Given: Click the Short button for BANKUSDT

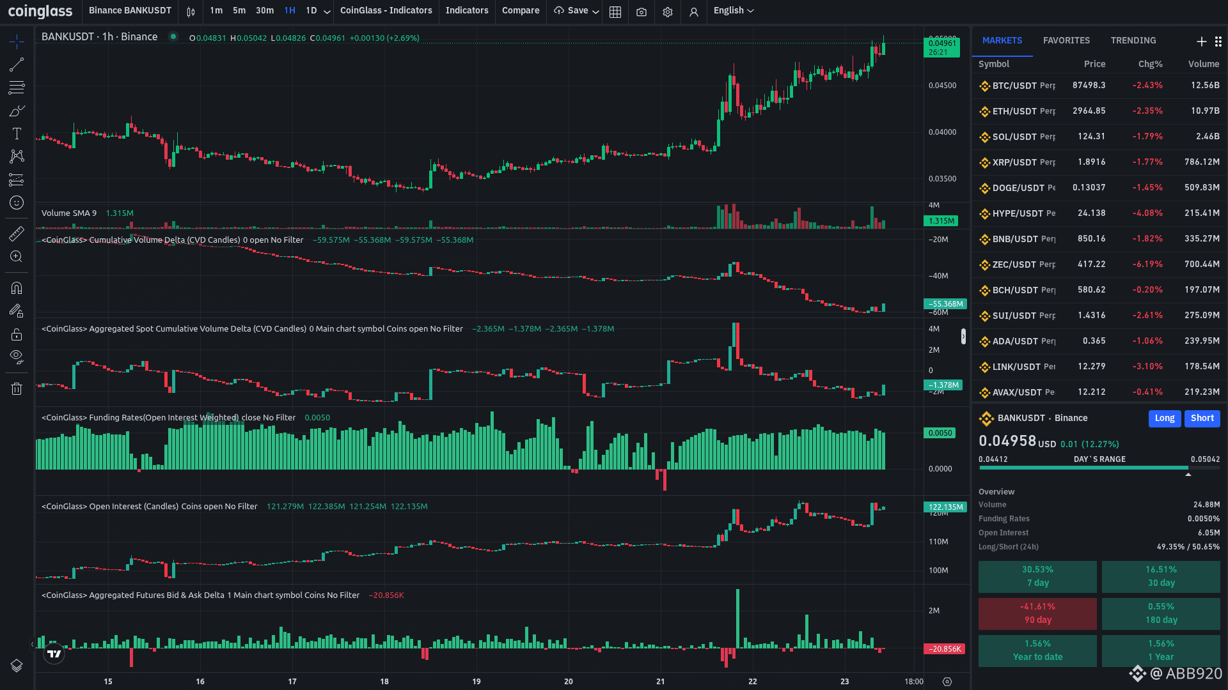Looking at the screenshot, I should [1202, 418].
